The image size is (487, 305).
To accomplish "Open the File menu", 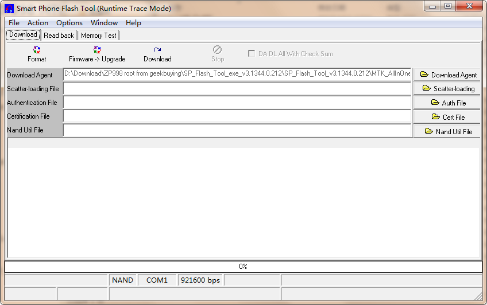I will coord(14,22).
